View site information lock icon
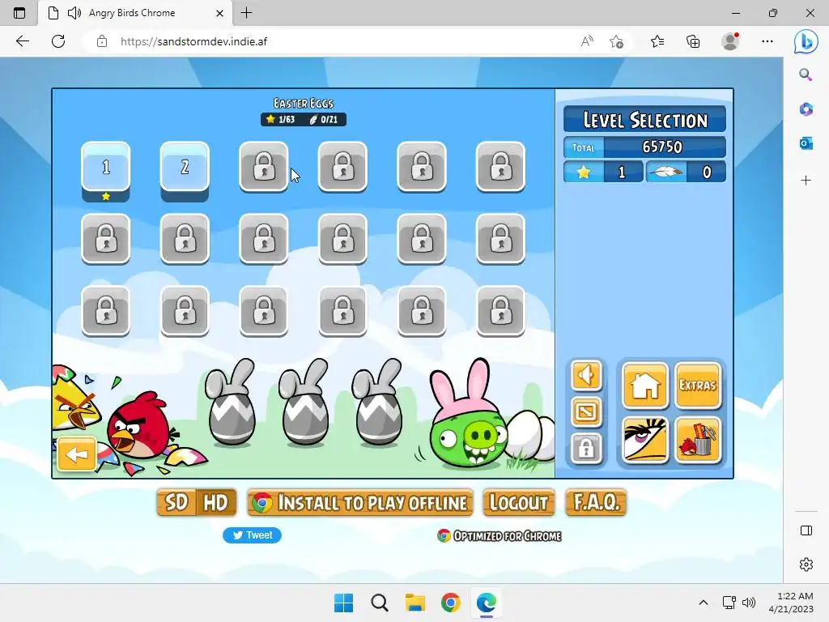 pyautogui.click(x=102, y=41)
